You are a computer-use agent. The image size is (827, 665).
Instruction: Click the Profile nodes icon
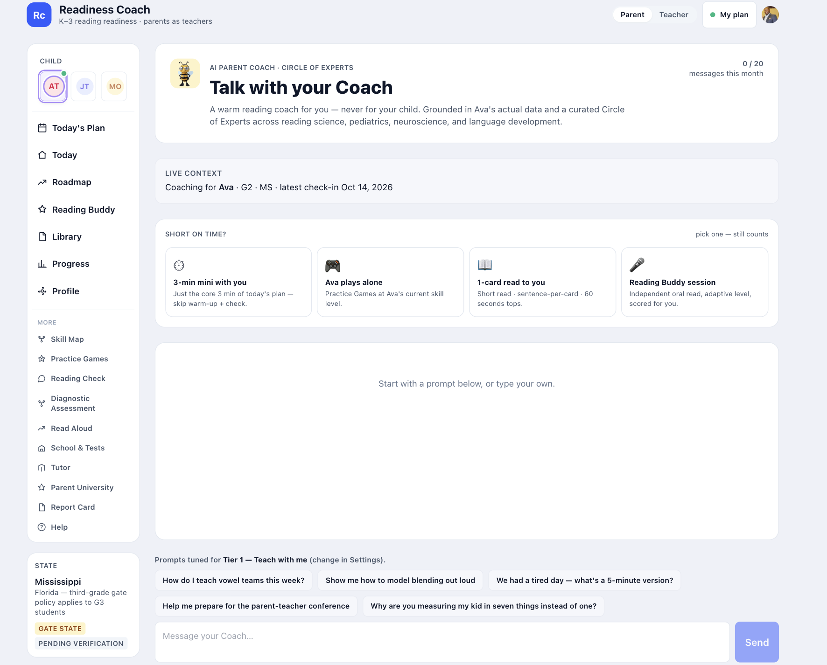(42, 291)
